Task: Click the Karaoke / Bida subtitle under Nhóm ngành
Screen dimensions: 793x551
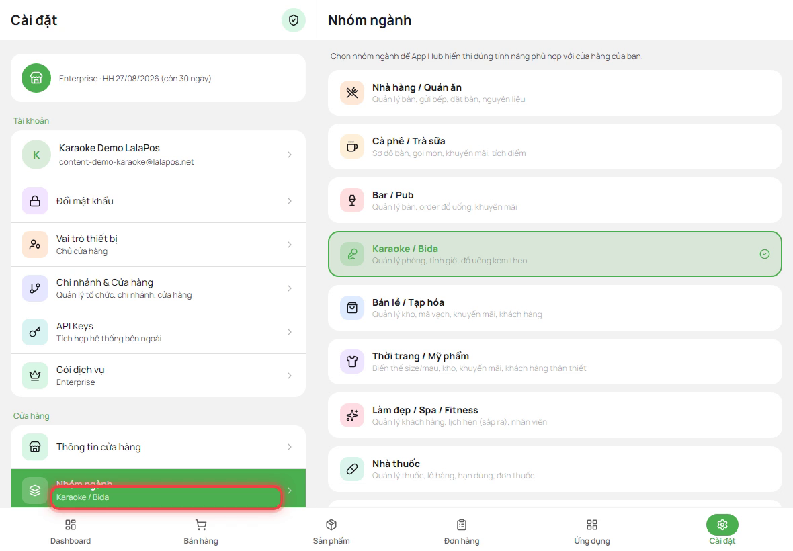Action: coord(83,497)
